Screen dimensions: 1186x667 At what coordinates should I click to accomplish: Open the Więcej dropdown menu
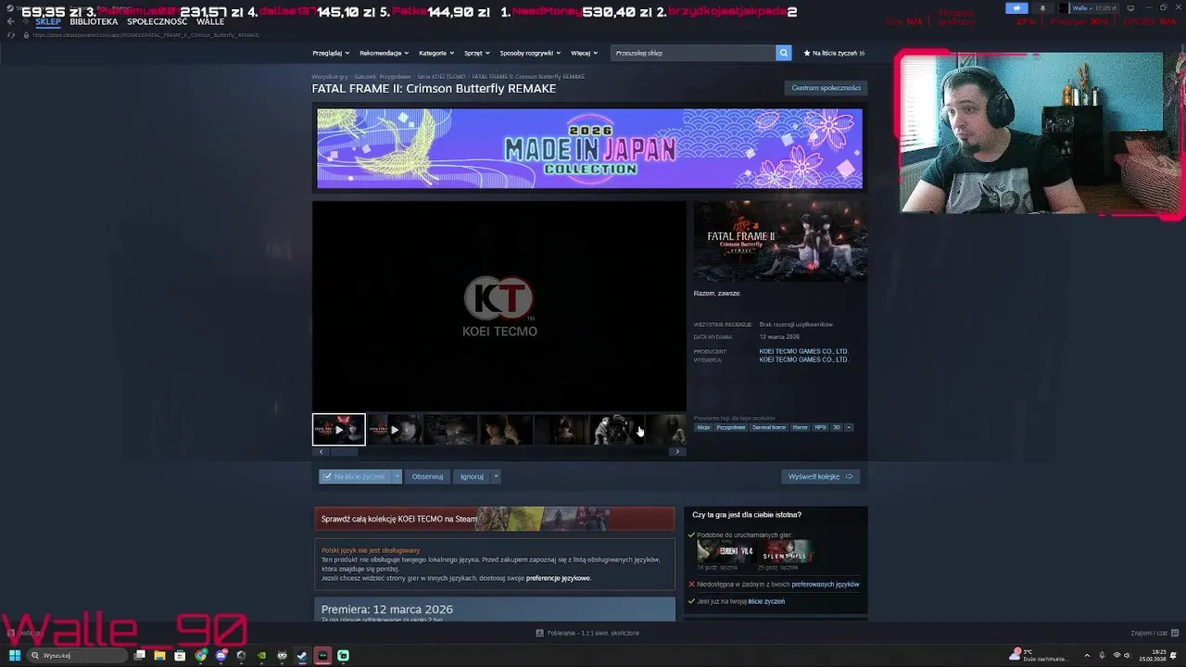(584, 53)
